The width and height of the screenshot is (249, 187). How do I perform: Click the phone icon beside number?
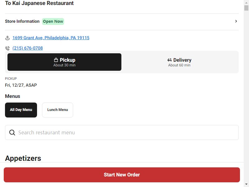(x=7, y=48)
